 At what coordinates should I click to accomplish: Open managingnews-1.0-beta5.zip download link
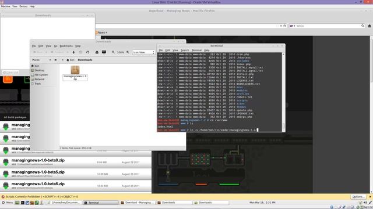pos(38,172)
